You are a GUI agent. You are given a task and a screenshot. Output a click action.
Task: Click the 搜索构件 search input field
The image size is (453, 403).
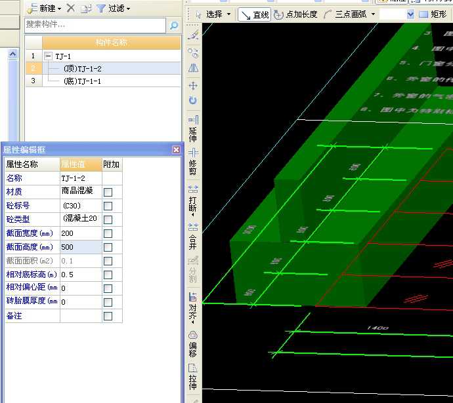pyautogui.click(x=95, y=26)
